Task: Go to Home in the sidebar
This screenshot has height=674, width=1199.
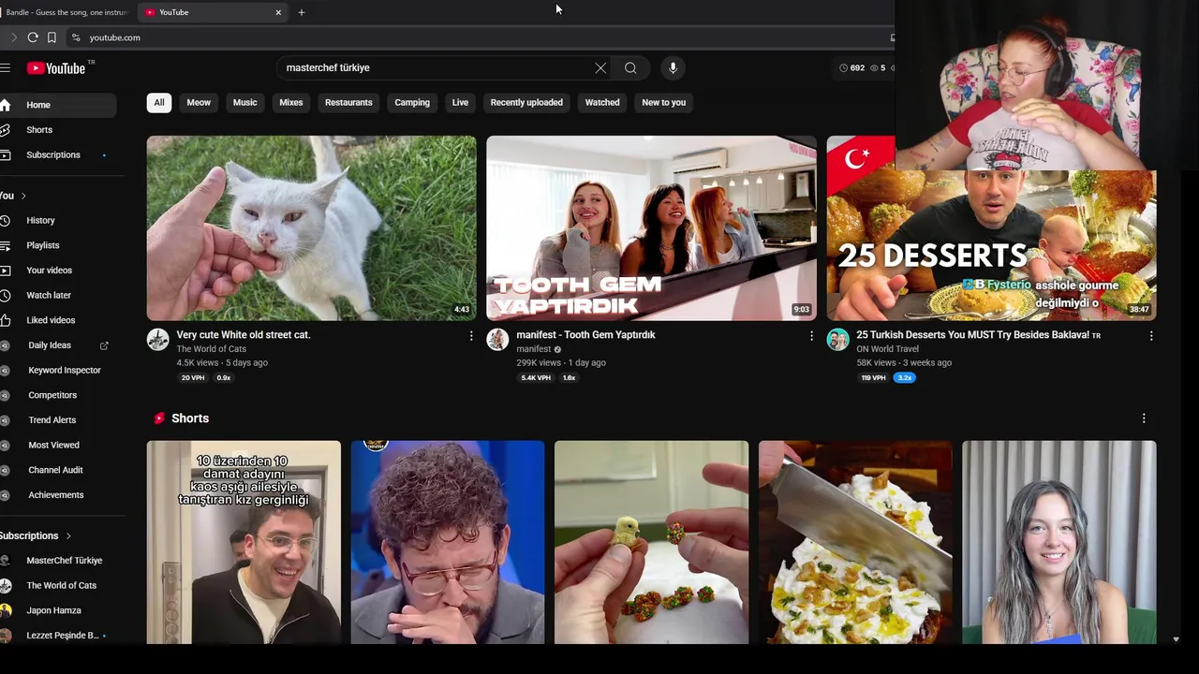Action: tap(57, 105)
